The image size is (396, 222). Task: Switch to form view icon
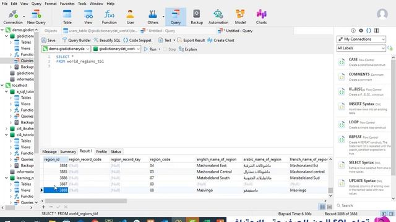pos(329,207)
